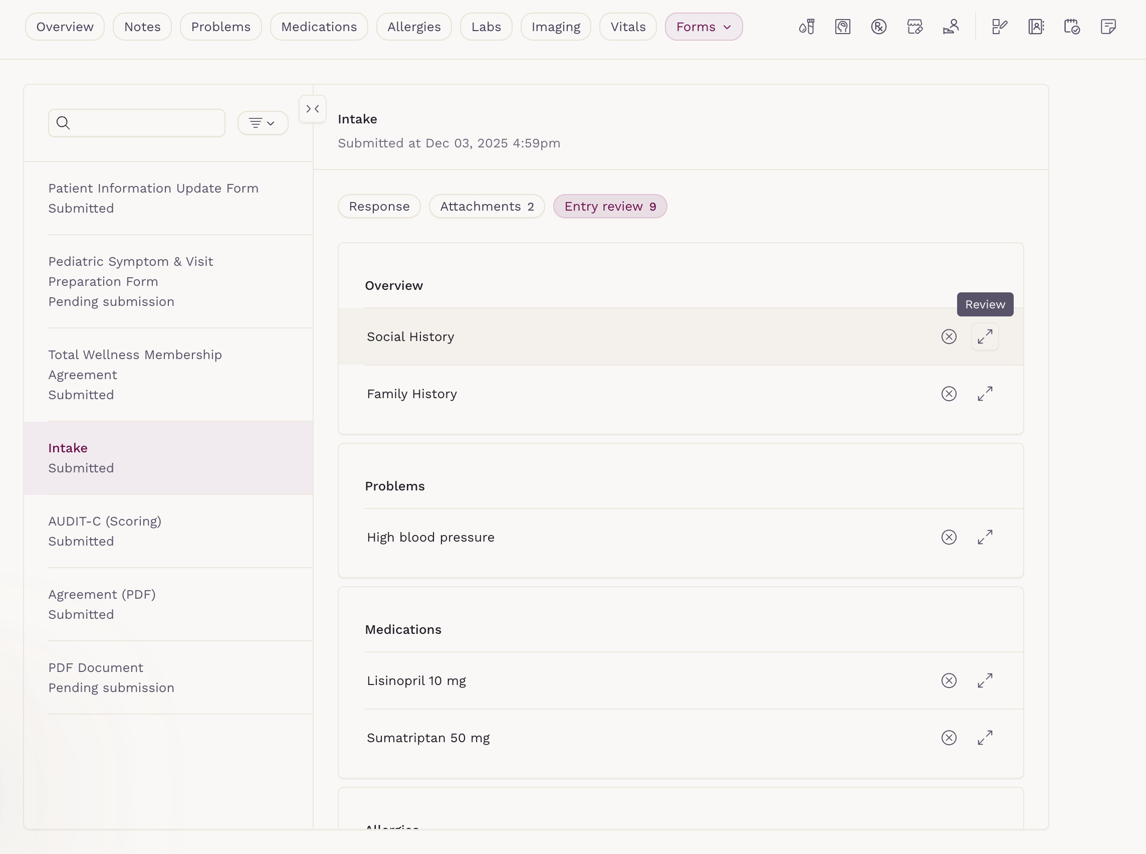This screenshot has height=854, width=1146.
Task: Open the contacts address book icon
Action: pos(1036,27)
